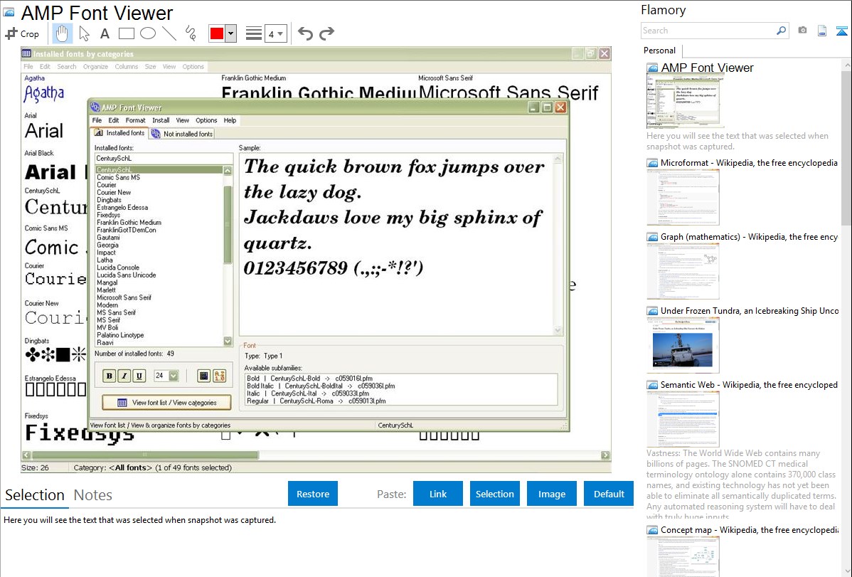The height and width of the screenshot is (577, 852).
Task: Click installed fonts list scroll-down arrow
Action: 228,341
